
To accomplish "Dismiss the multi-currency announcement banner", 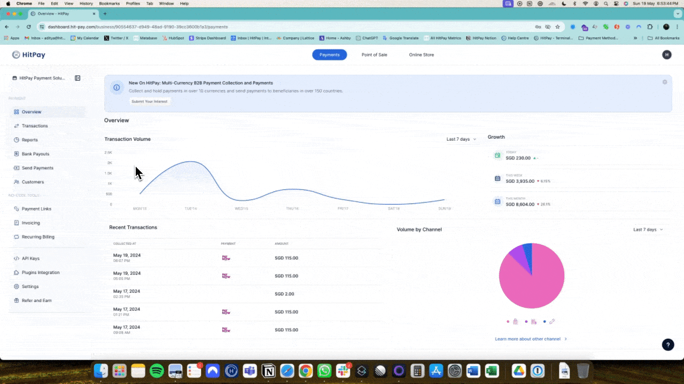I will 665,82.
